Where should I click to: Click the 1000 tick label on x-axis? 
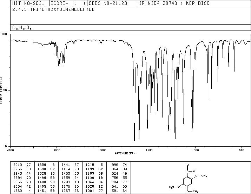tap(195, 150)
